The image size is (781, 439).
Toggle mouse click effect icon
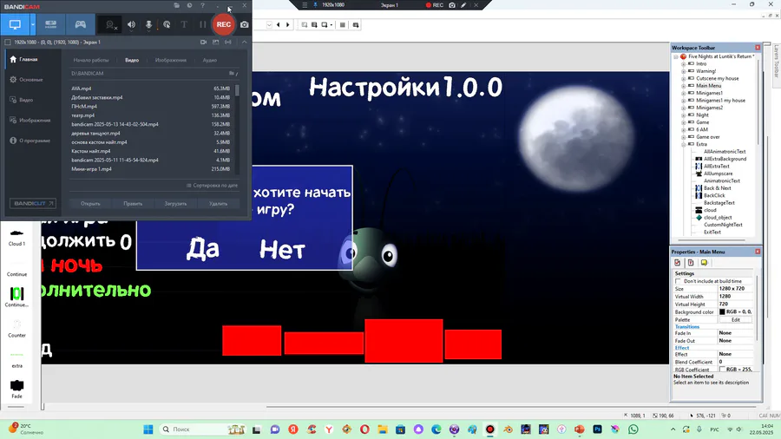[167, 24]
